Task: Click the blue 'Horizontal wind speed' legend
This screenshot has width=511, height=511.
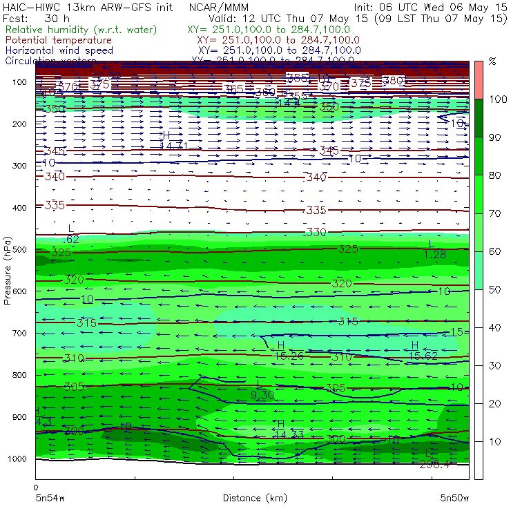Action: (59, 50)
